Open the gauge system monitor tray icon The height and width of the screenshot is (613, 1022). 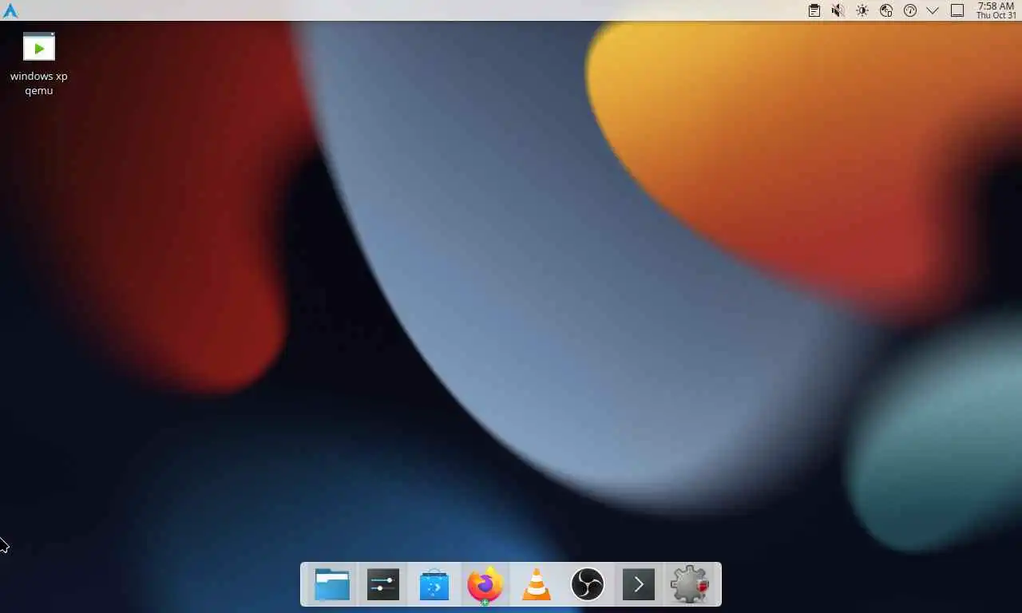[910, 10]
